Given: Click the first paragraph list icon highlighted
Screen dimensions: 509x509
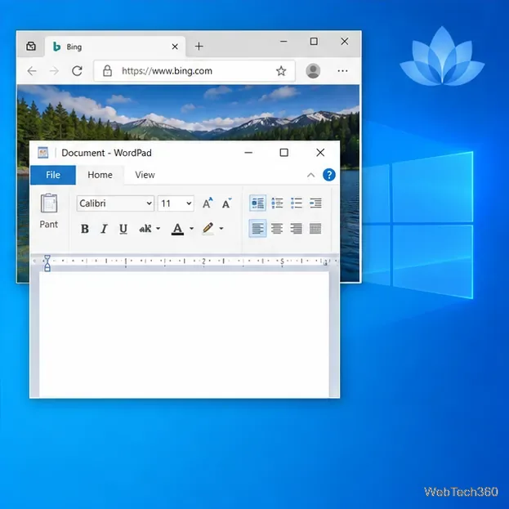Looking at the screenshot, I should (x=257, y=203).
